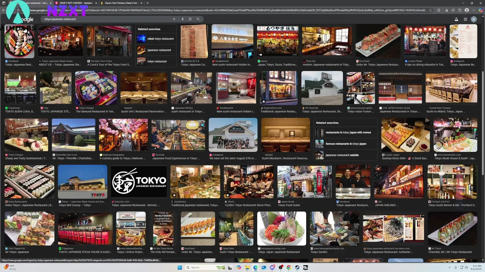Open the JAPAN AIRLINES night street image
This screenshot has height=272, width=485.
point(399,181)
